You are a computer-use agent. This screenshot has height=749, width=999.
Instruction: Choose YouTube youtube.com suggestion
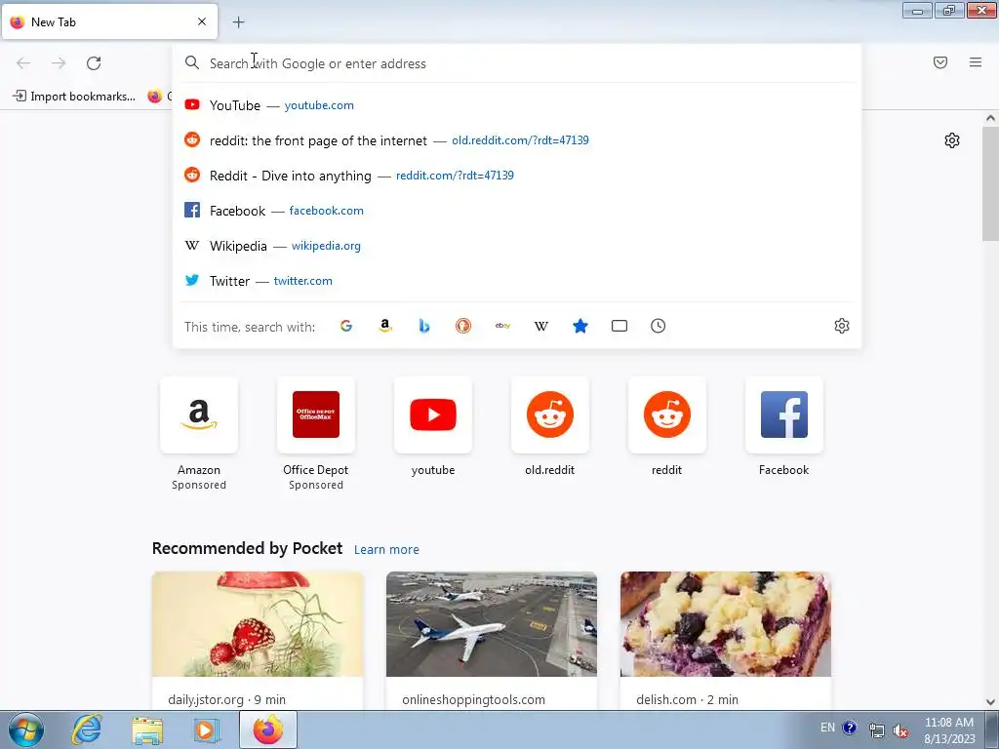coord(517,105)
